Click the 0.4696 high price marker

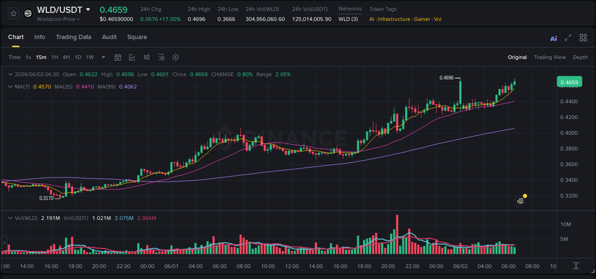[447, 78]
